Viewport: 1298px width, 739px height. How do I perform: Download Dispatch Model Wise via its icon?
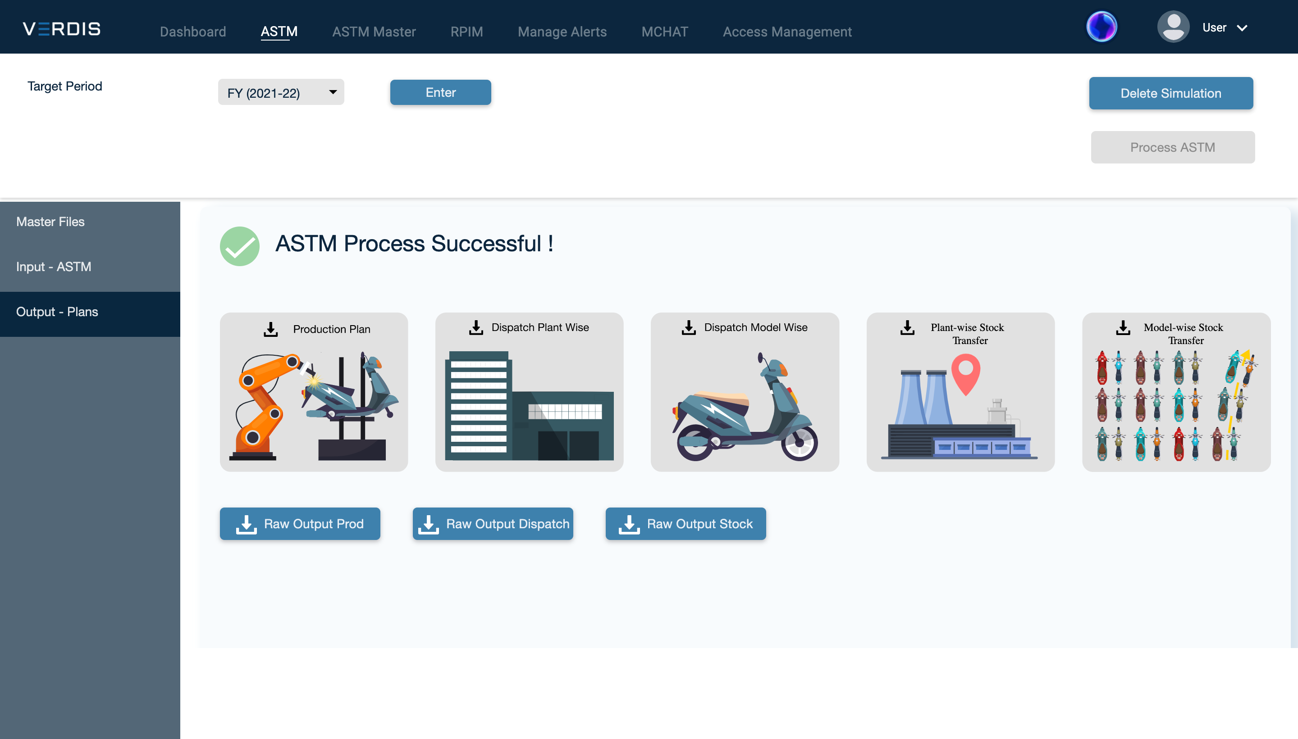point(689,327)
